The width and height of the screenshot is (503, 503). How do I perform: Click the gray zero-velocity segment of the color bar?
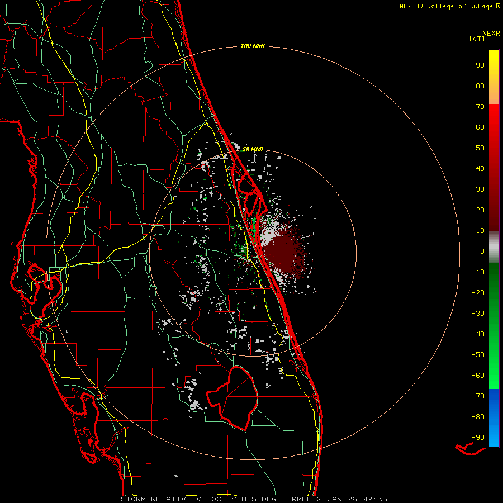[493, 248]
